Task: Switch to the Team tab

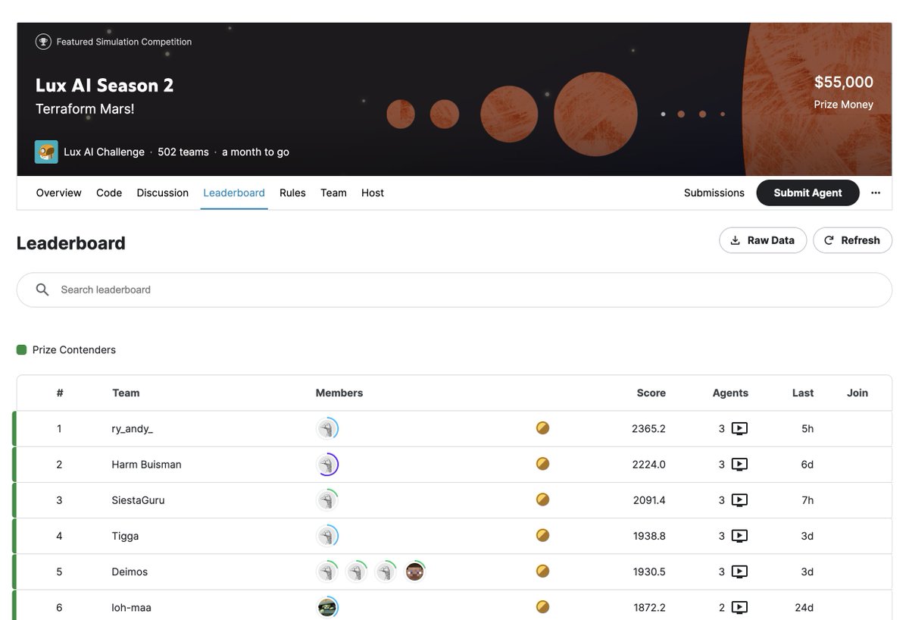Action: pos(333,193)
